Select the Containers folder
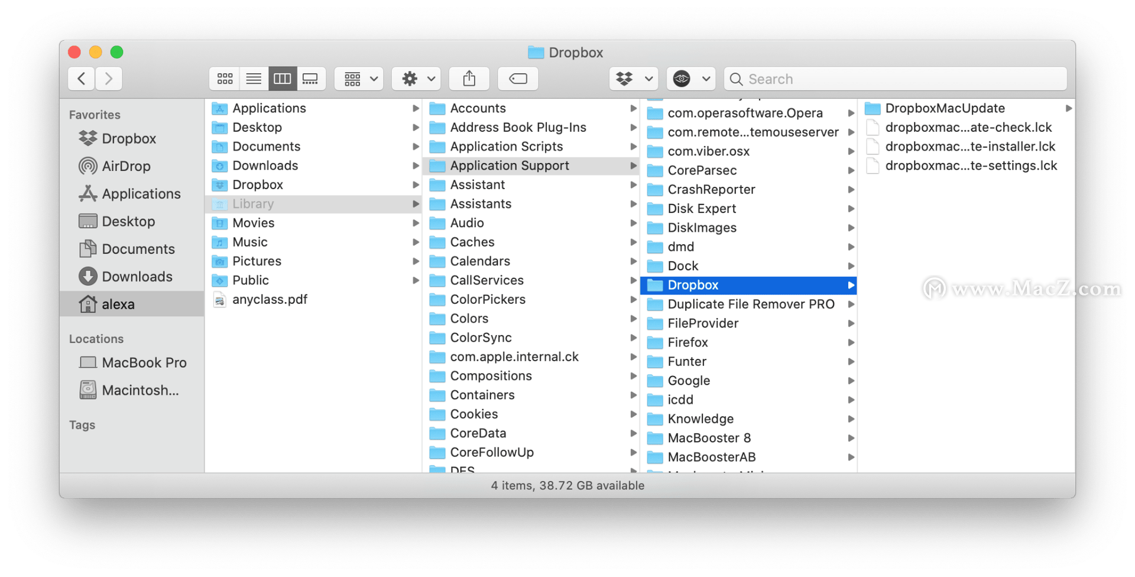Screen dimensions: 1135x577 point(531,395)
